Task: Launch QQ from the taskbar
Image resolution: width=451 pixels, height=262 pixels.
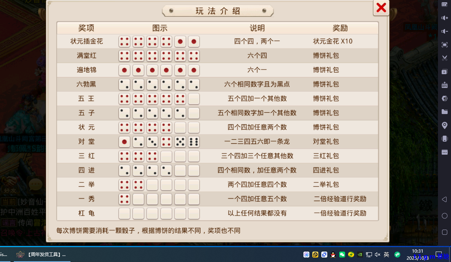Action: point(333,255)
